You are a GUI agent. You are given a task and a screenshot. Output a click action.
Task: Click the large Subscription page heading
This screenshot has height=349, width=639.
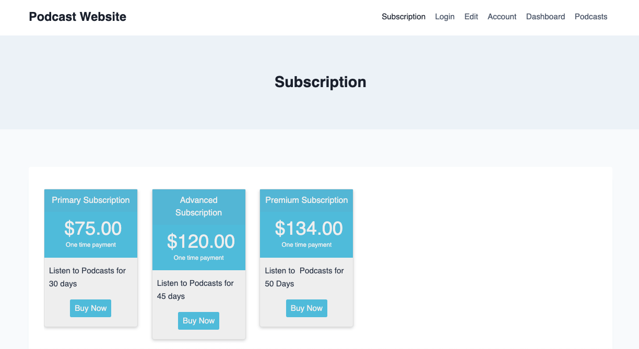tap(320, 82)
